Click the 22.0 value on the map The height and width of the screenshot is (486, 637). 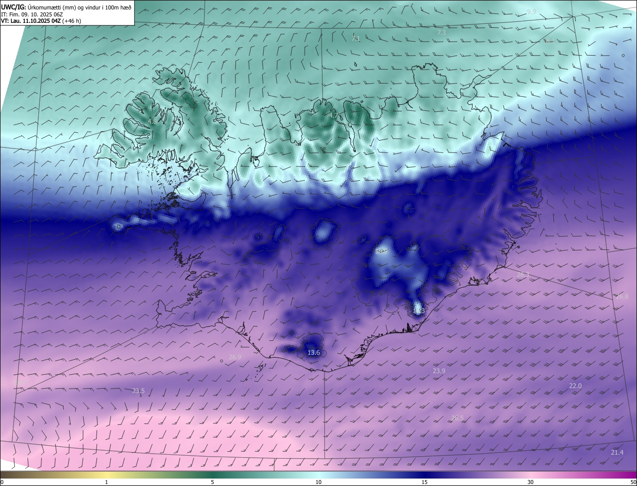[x=575, y=386]
